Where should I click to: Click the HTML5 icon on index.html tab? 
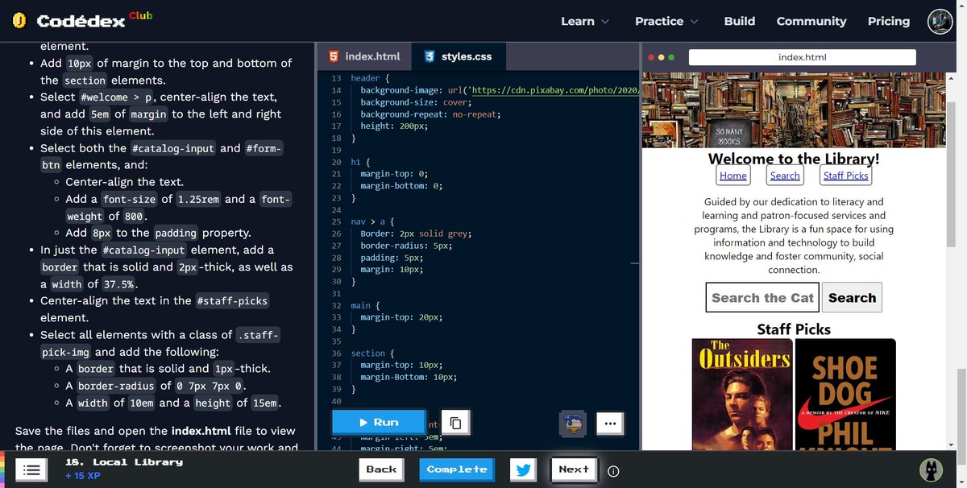333,56
